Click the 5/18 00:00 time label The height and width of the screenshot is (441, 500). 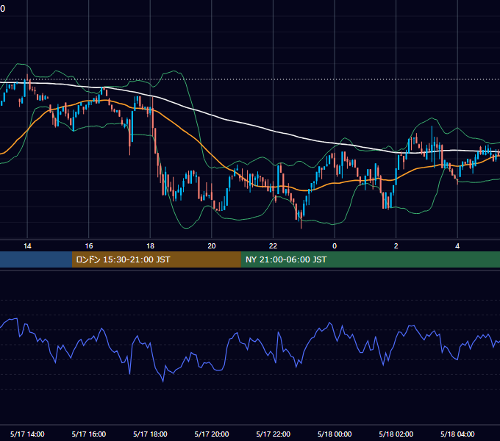pos(335,434)
